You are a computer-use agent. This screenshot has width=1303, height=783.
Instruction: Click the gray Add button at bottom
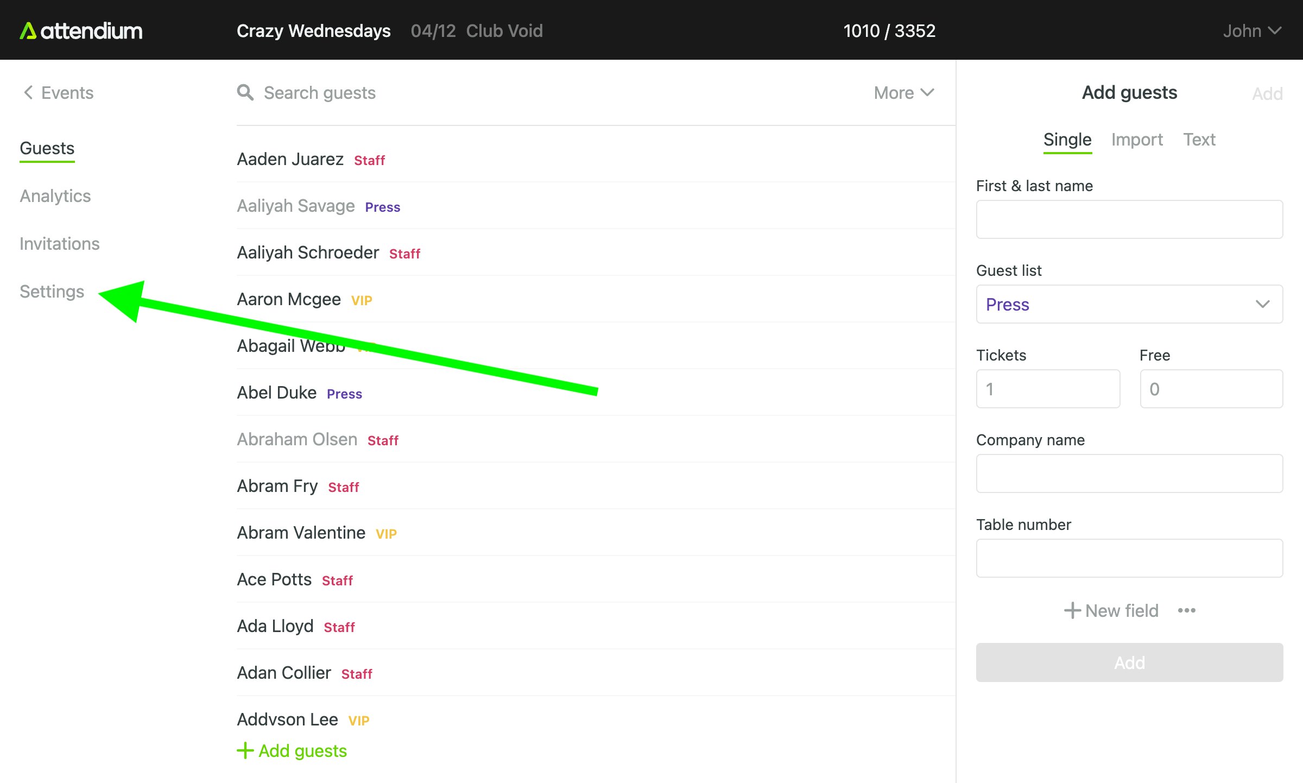[1129, 662]
